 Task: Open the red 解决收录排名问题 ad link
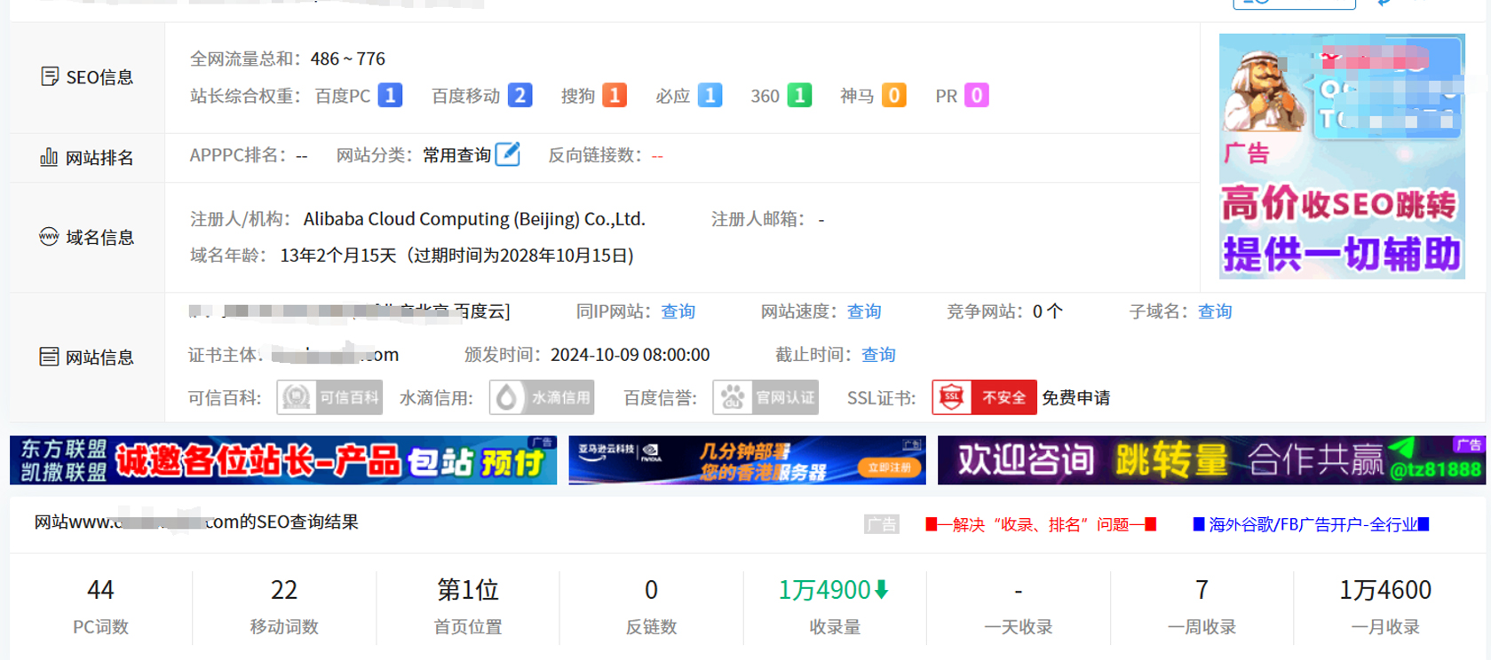[x=1041, y=524]
